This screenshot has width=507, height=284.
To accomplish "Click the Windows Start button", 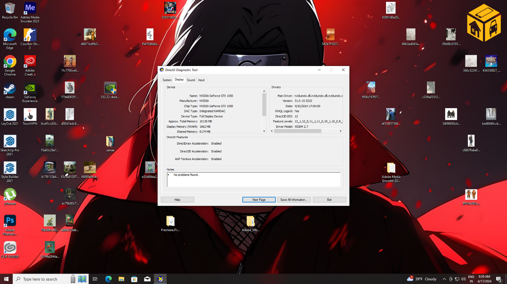I will [x=6, y=279].
